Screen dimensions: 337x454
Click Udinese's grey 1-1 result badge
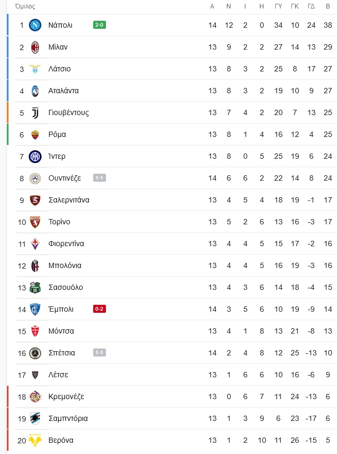tap(100, 178)
